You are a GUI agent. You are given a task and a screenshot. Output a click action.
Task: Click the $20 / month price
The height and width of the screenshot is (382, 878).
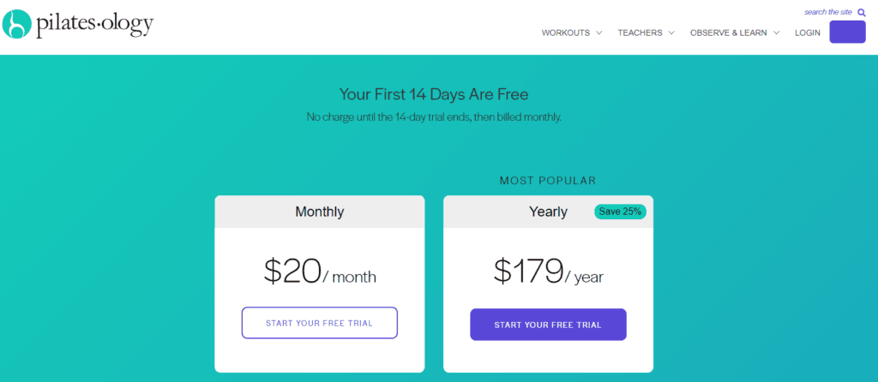pyautogui.click(x=319, y=272)
